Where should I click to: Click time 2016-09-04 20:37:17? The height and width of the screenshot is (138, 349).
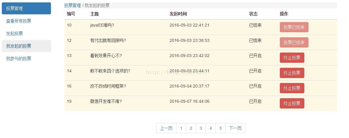click(x=190, y=86)
